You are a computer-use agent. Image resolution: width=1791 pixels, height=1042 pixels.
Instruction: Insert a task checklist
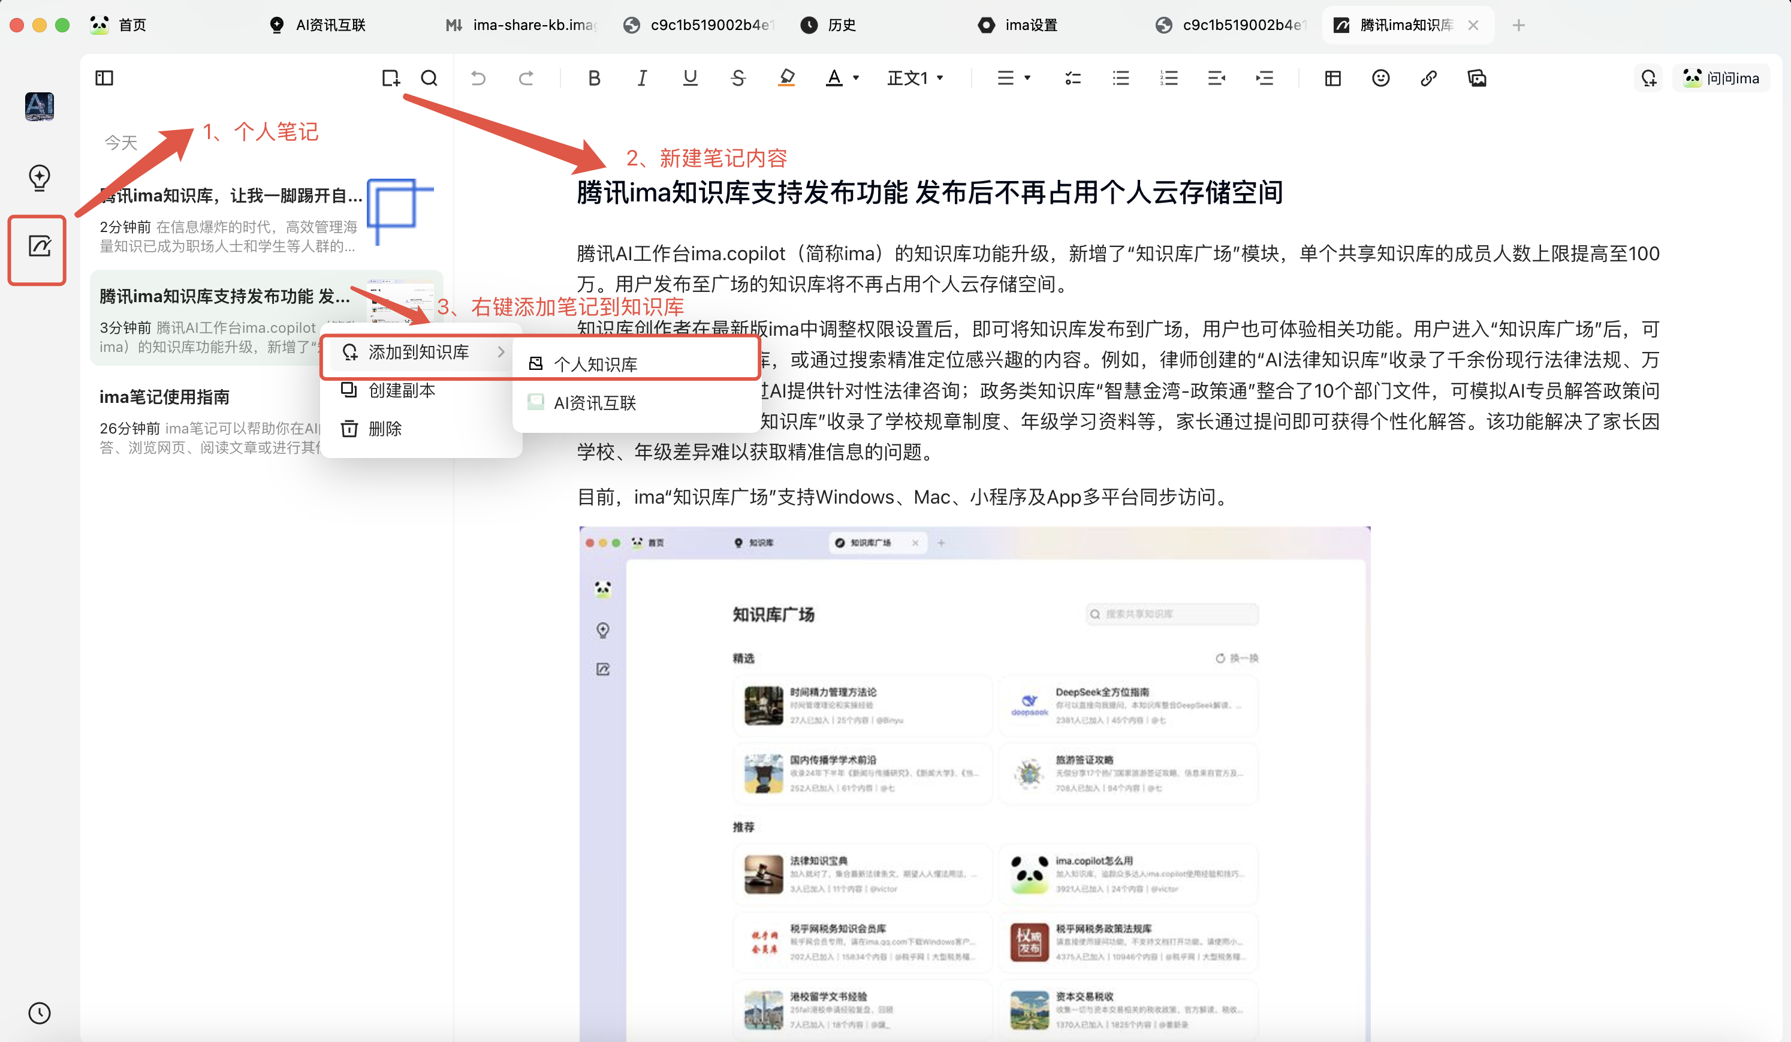pyautogui.click(x=1073, y=78)
